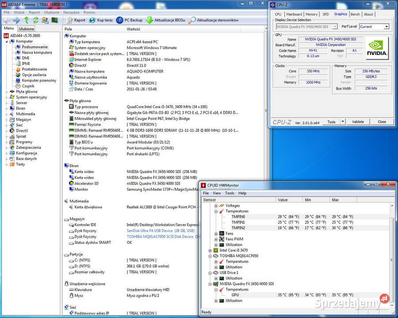Click the Kup teraz toolbar button

(101, 20)
